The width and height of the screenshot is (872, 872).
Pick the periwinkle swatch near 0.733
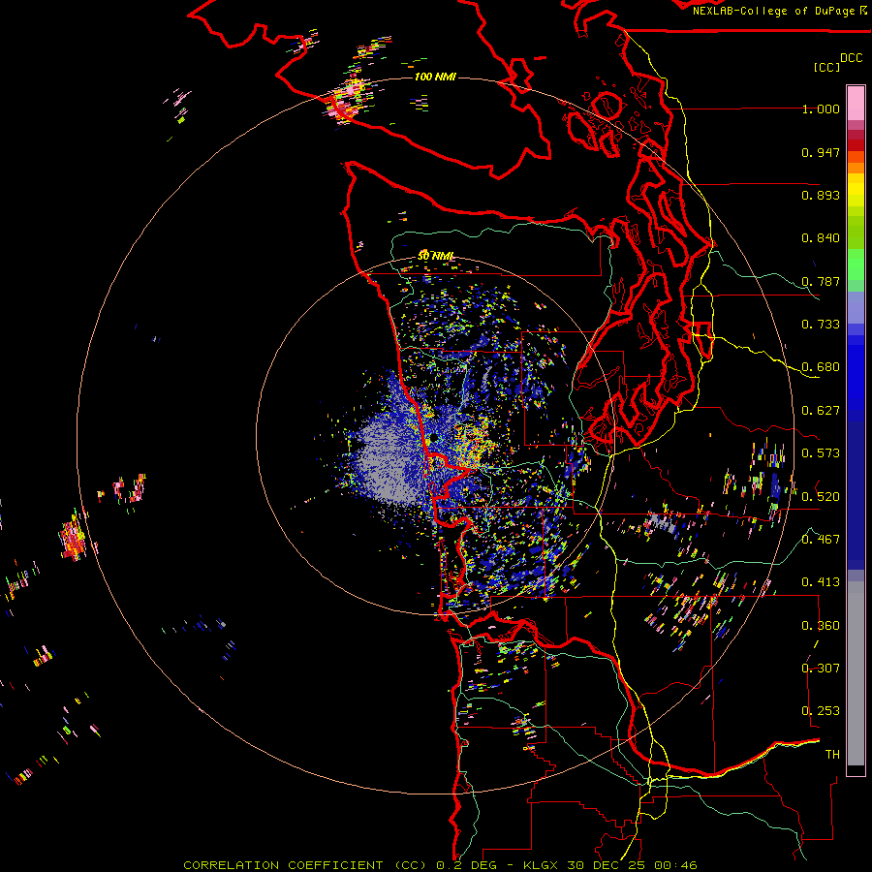point(856,307)
